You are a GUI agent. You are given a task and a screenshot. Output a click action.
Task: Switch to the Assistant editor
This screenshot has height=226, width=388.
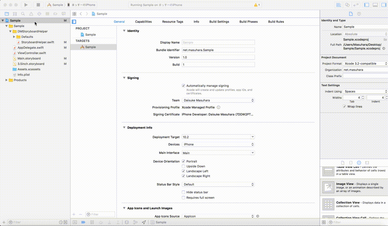(x=347, y=5)
